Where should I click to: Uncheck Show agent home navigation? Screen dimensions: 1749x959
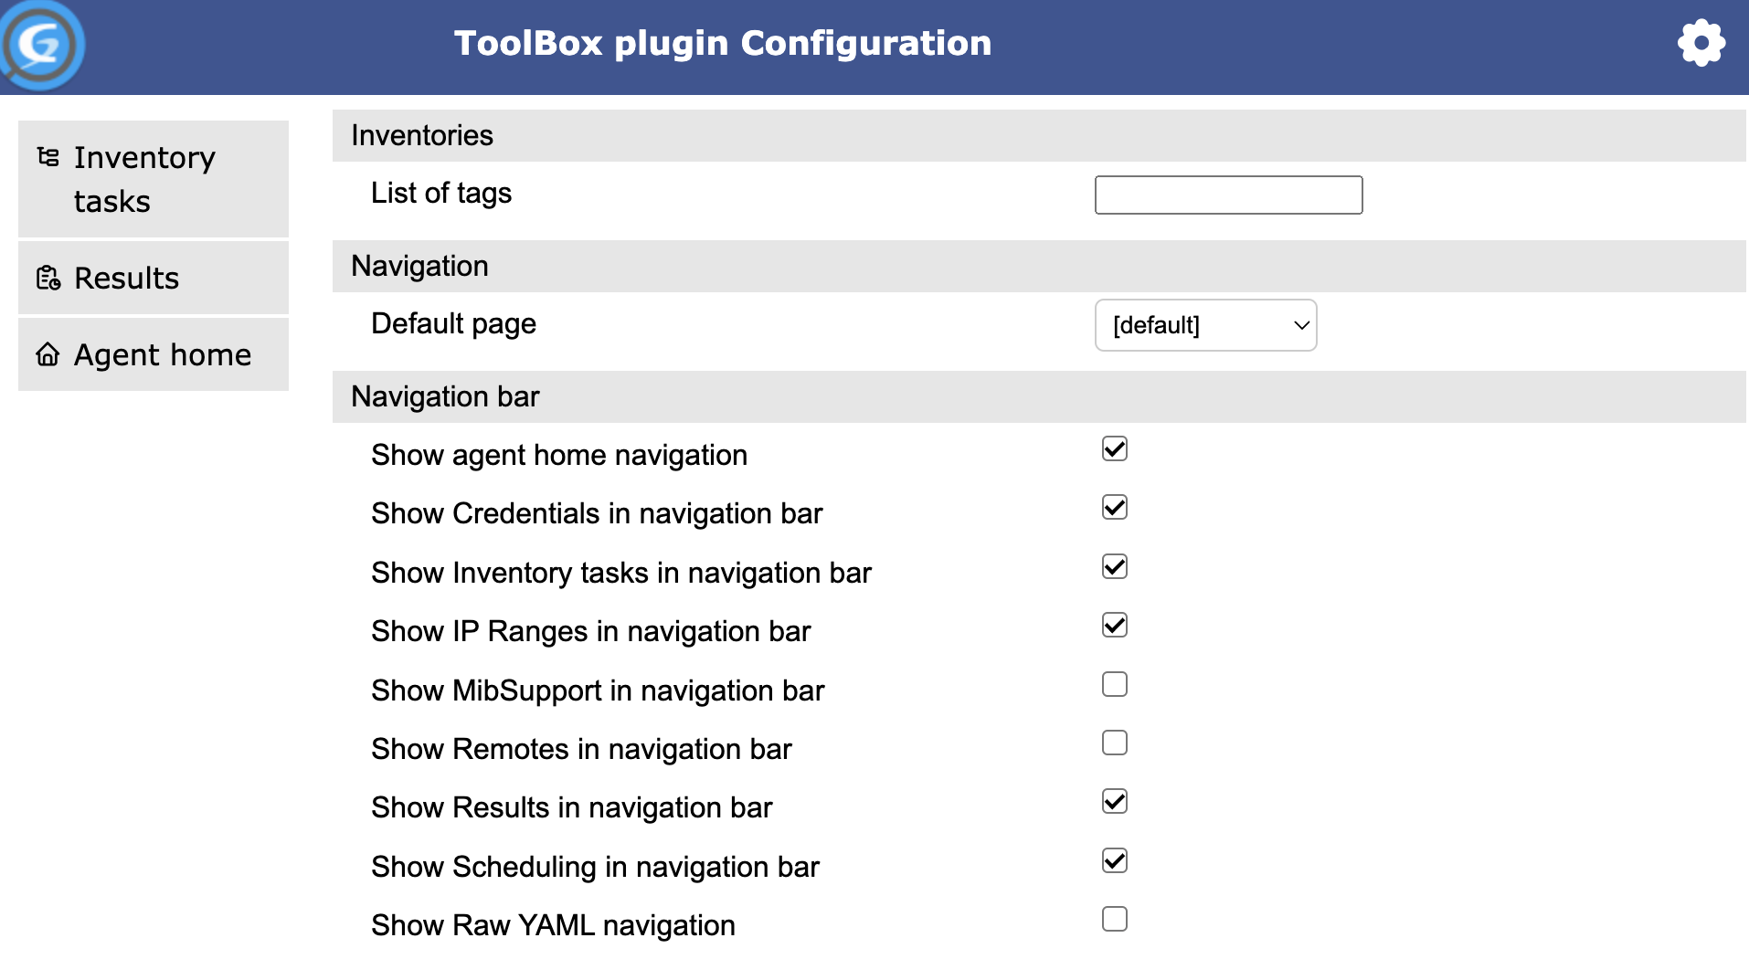click(x=1115, y=448)
